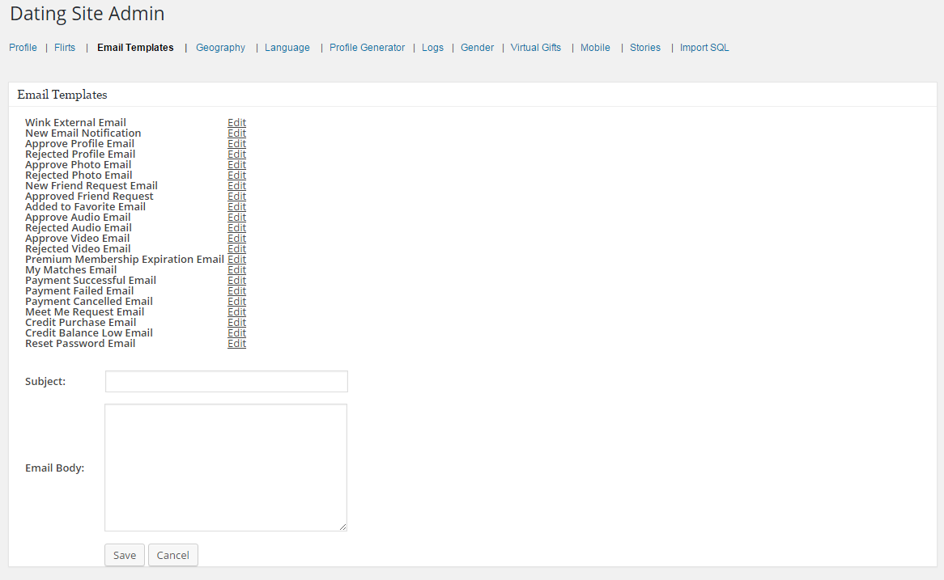This screenshot has height=580, width=944.
Task: Click the "Subject:" field label
Action: click(x=45, y=382)
